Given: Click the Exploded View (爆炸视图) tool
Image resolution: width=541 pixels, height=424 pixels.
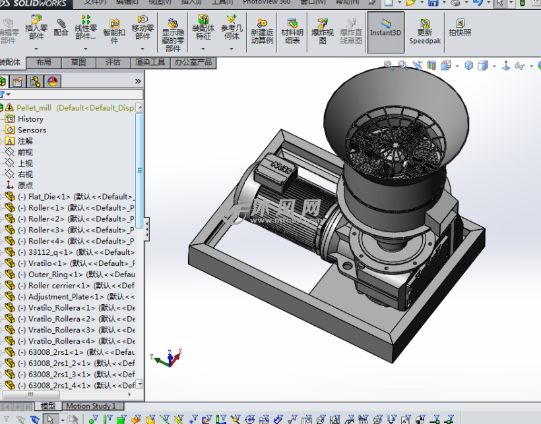Looking at the screenshot, I should (x=322, y=30).
